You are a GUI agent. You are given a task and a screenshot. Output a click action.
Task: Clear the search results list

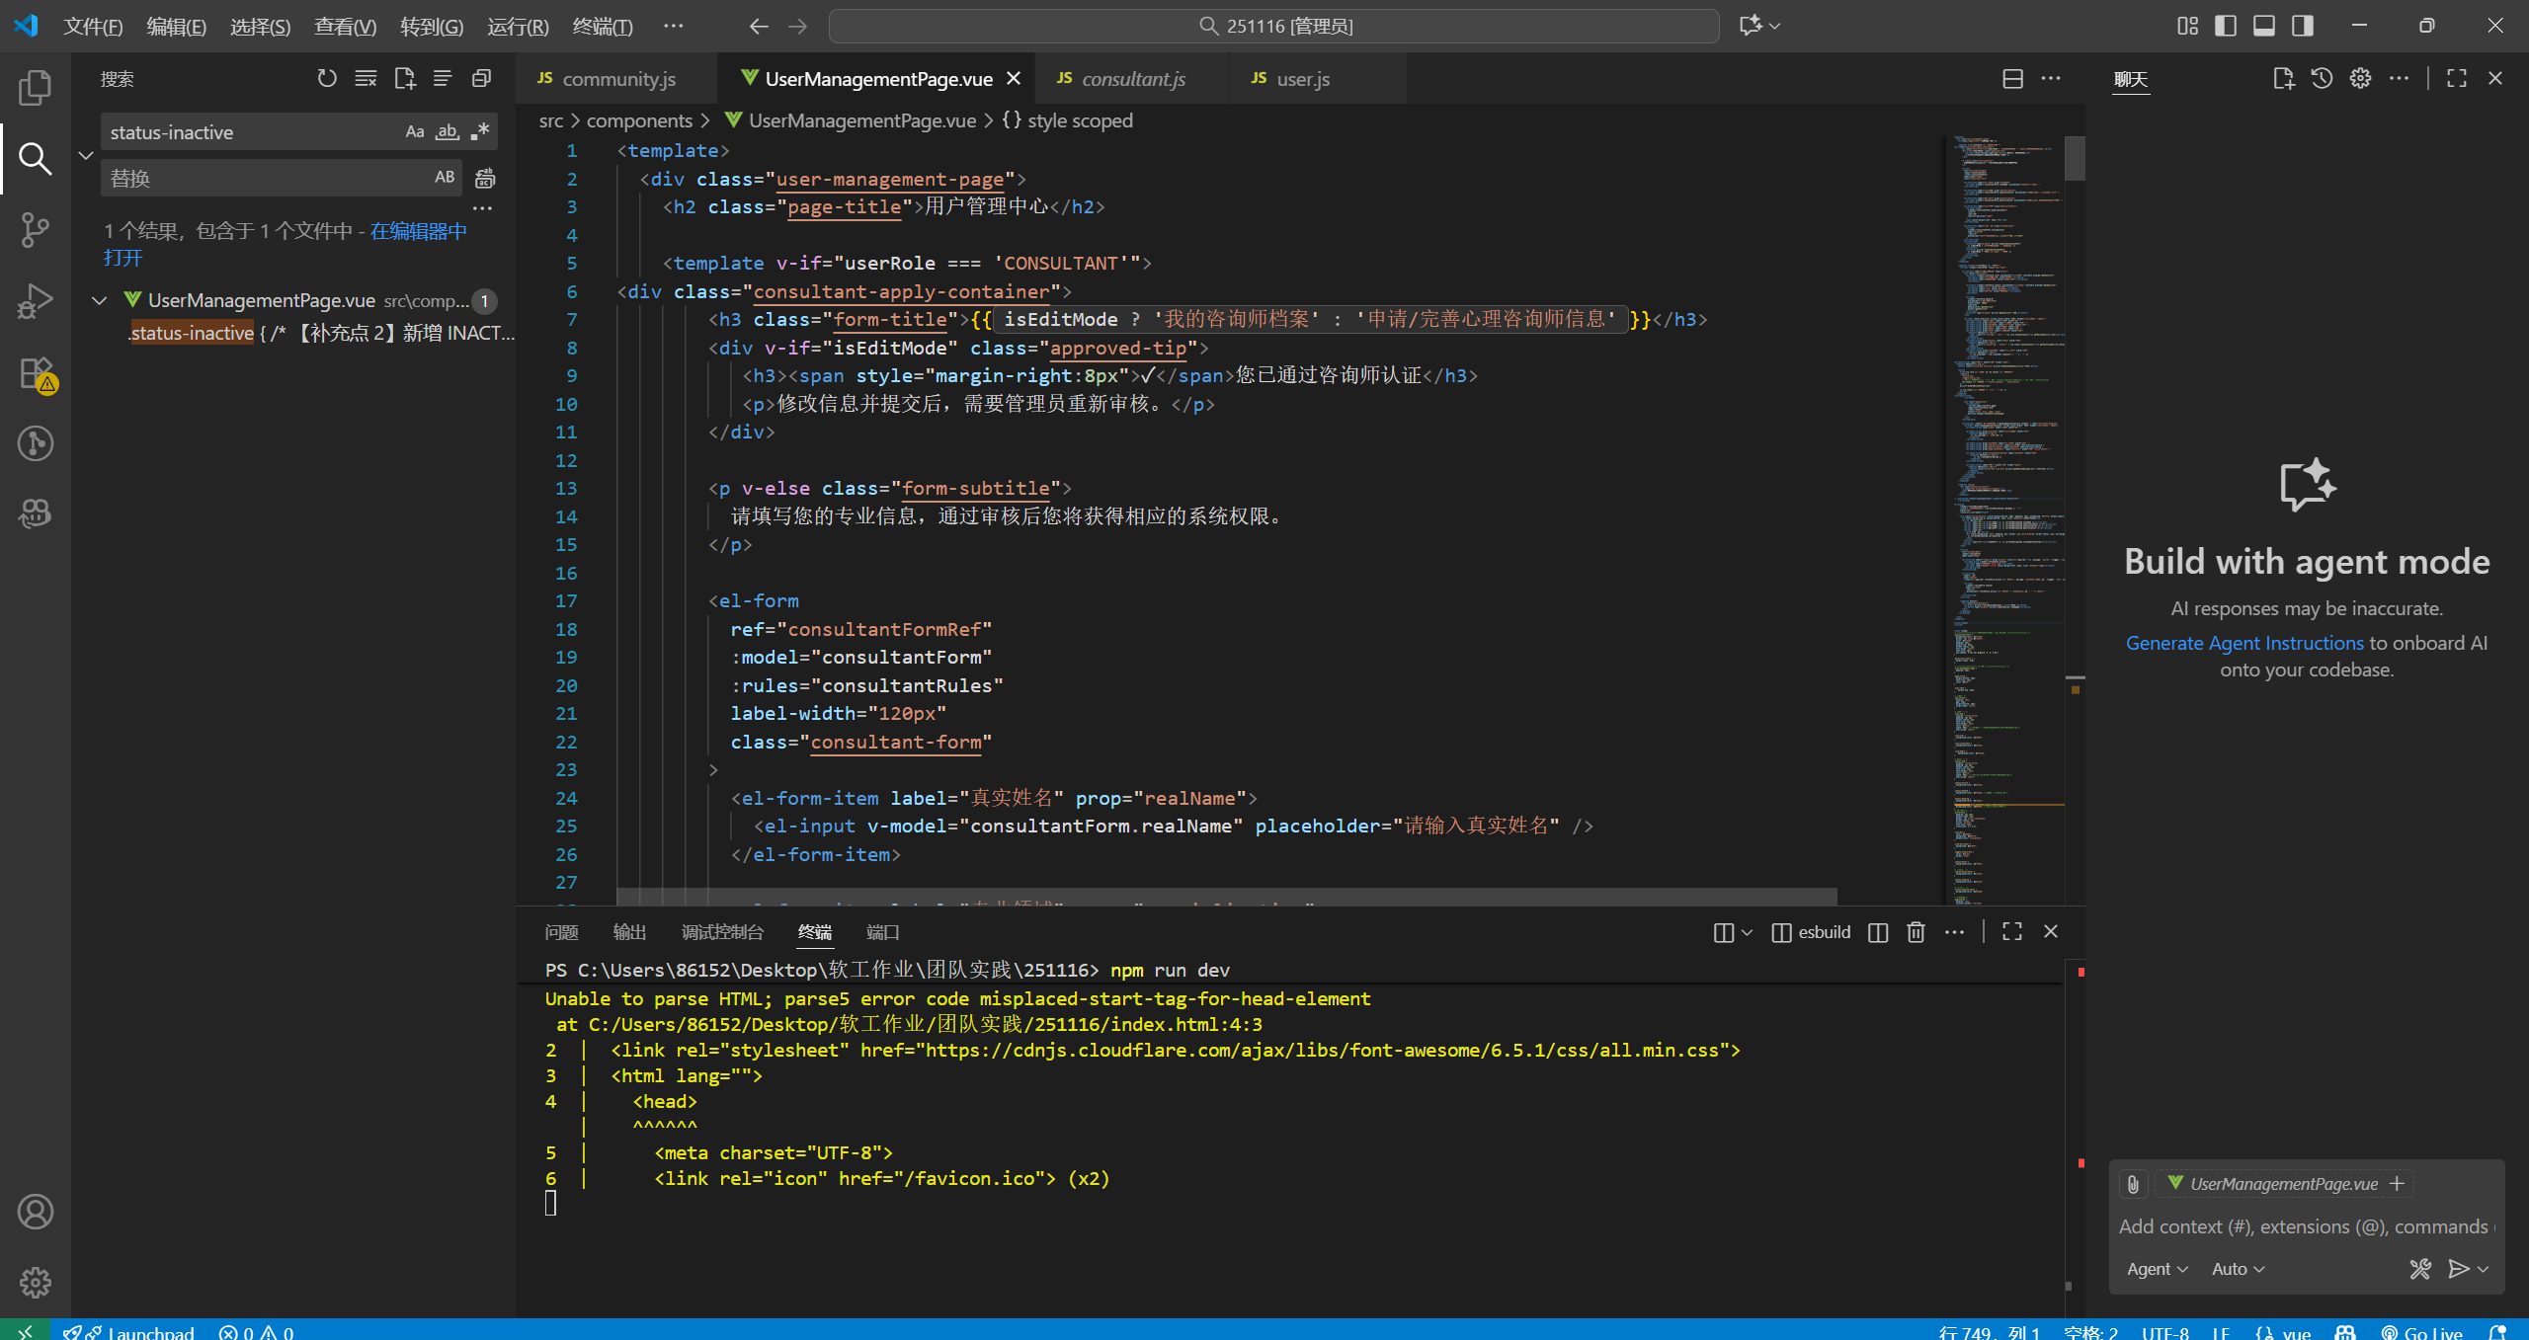click(366, 79)
